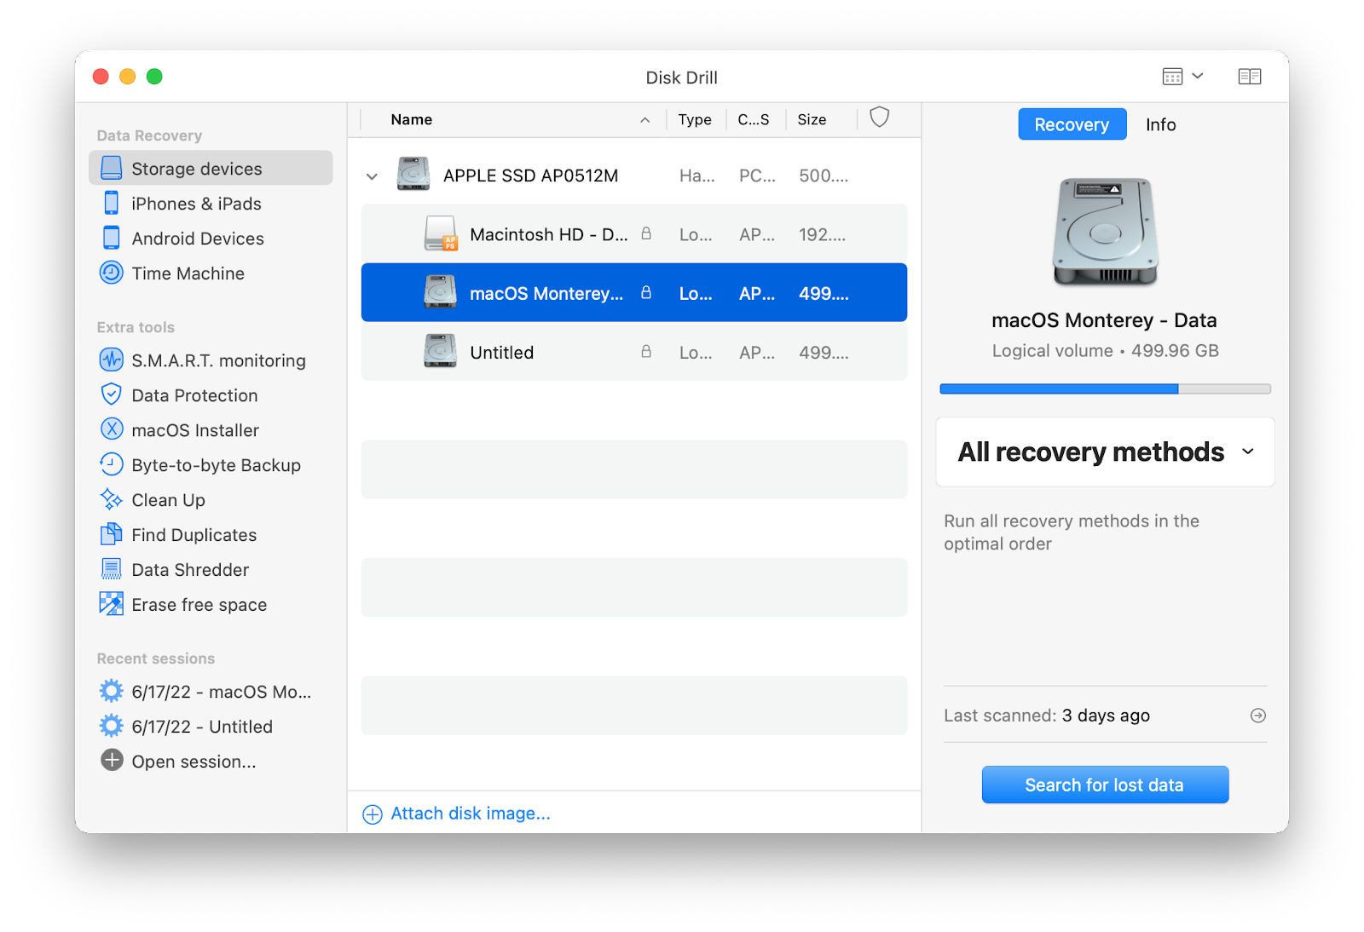Select the Data Protection shield icon
This screenshot has width=1364, height=932.
coord(112,394)
